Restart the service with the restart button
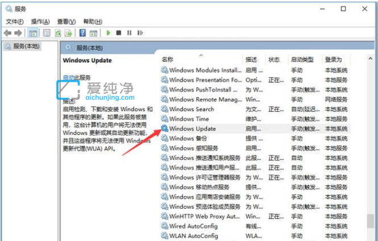This screenshot has height=241, width=378. pyautogui.click(x=140, y=33)
